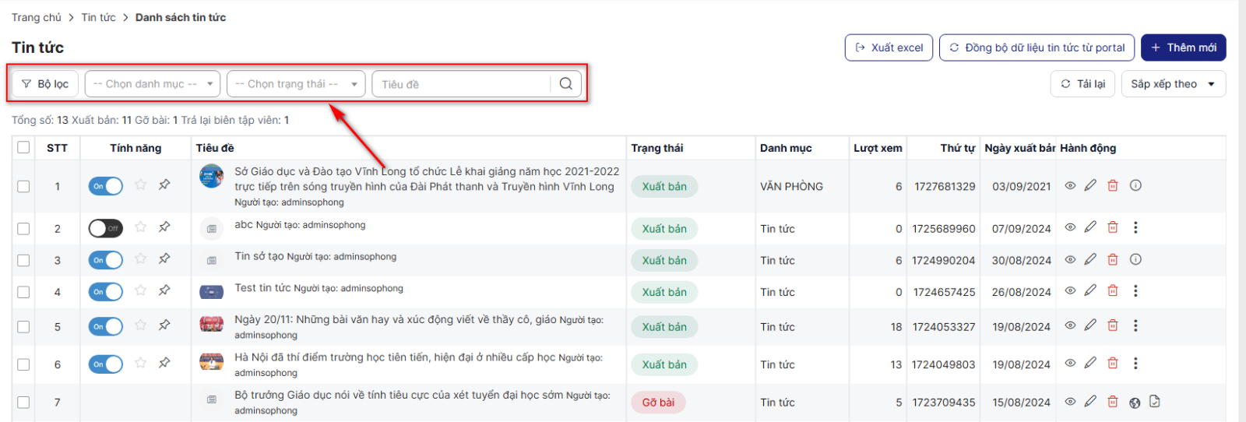Open info icon for row 1
Viewport: 1246px width, 422px height.
(1135, 185)
